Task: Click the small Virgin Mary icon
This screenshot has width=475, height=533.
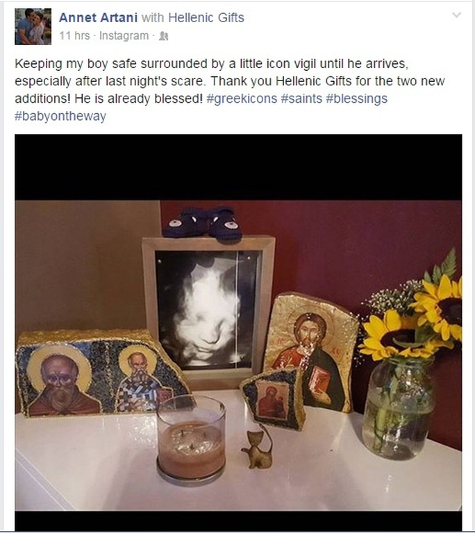Action: tap(272, 398)
